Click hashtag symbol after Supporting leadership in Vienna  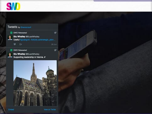pos(45,57)
